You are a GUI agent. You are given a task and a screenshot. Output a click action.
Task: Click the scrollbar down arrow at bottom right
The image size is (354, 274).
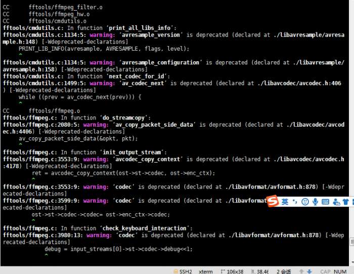[x=352, y=262]
